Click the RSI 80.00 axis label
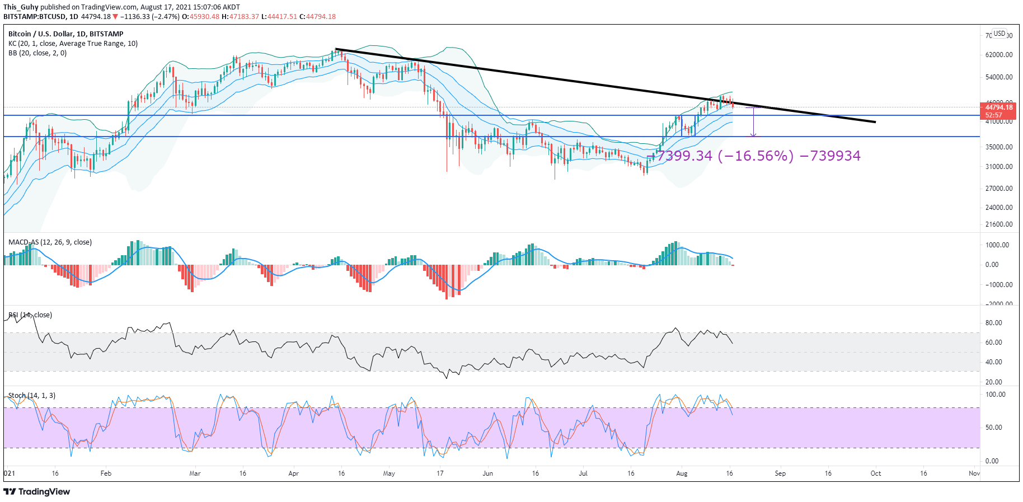 [x=994, y=323]
